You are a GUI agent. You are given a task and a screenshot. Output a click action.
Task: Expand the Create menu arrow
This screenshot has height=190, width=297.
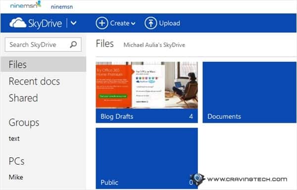coord(133,23)
